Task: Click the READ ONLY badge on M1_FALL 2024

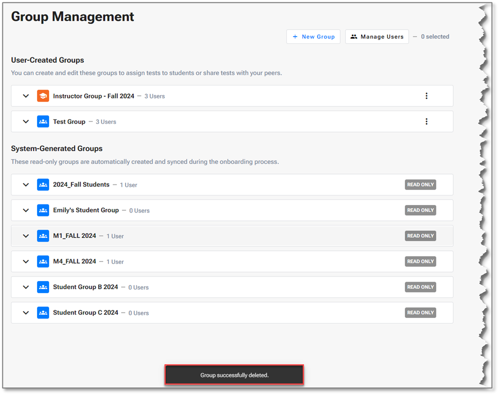Action: tap(420, 236)
